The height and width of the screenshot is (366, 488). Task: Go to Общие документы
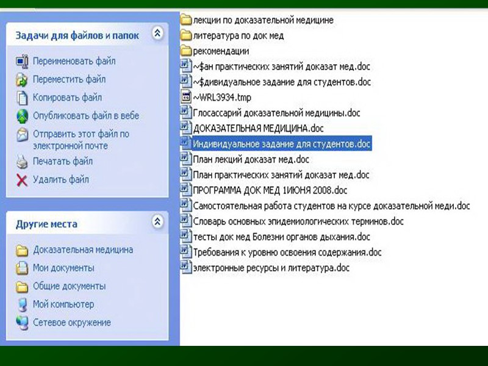tap(70, 286)
